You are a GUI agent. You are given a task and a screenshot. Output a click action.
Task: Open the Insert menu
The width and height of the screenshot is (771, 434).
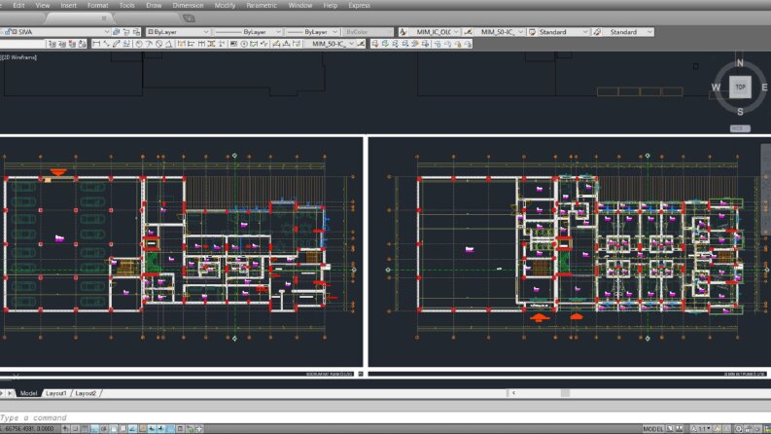click(x=68, y=6)
